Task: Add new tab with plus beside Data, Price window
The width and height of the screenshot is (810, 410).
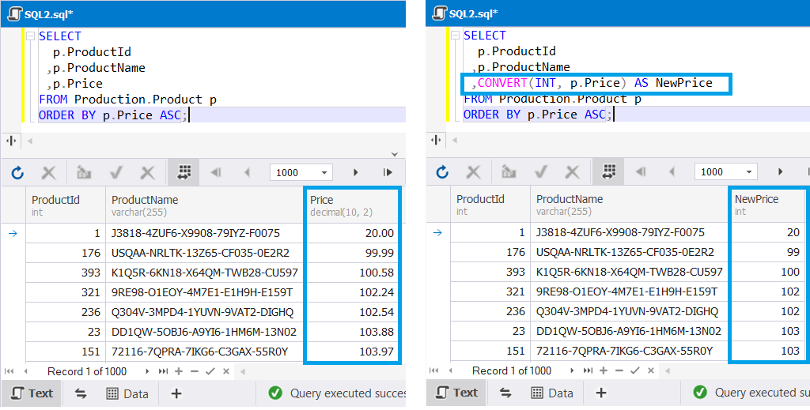Action: (176, 394)
